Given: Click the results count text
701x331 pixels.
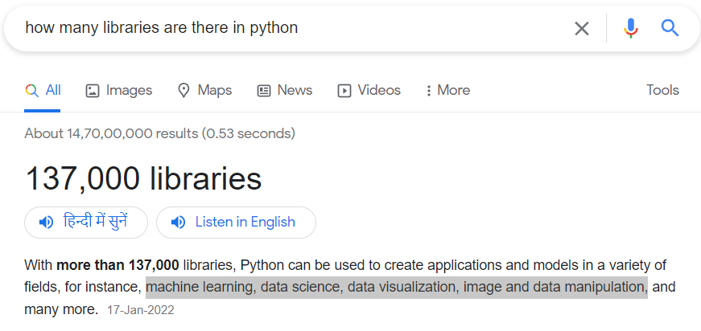Looking at the screenshot, I should point(159,133).
